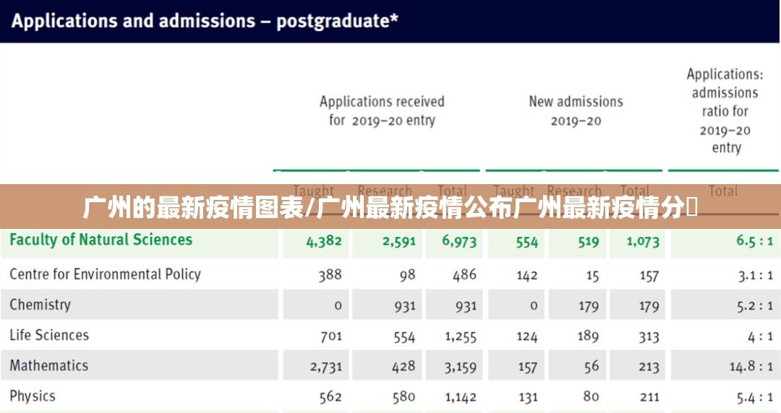Select the Faculty of Natural Sciences row label
This screenshot has height=413, width=781.
click(x=101, y=240)
